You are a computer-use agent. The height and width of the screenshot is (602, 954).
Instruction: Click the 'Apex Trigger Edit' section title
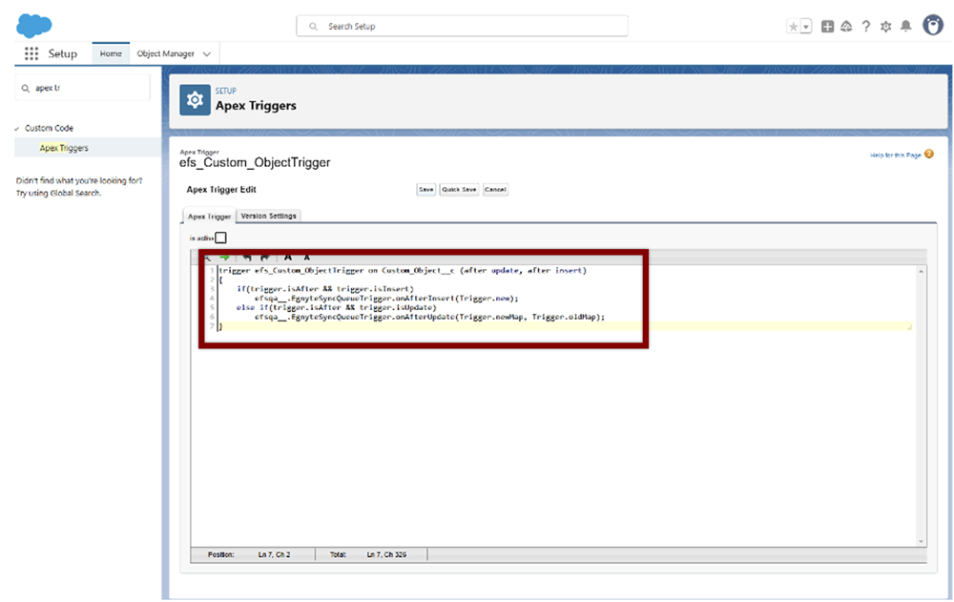221,189
